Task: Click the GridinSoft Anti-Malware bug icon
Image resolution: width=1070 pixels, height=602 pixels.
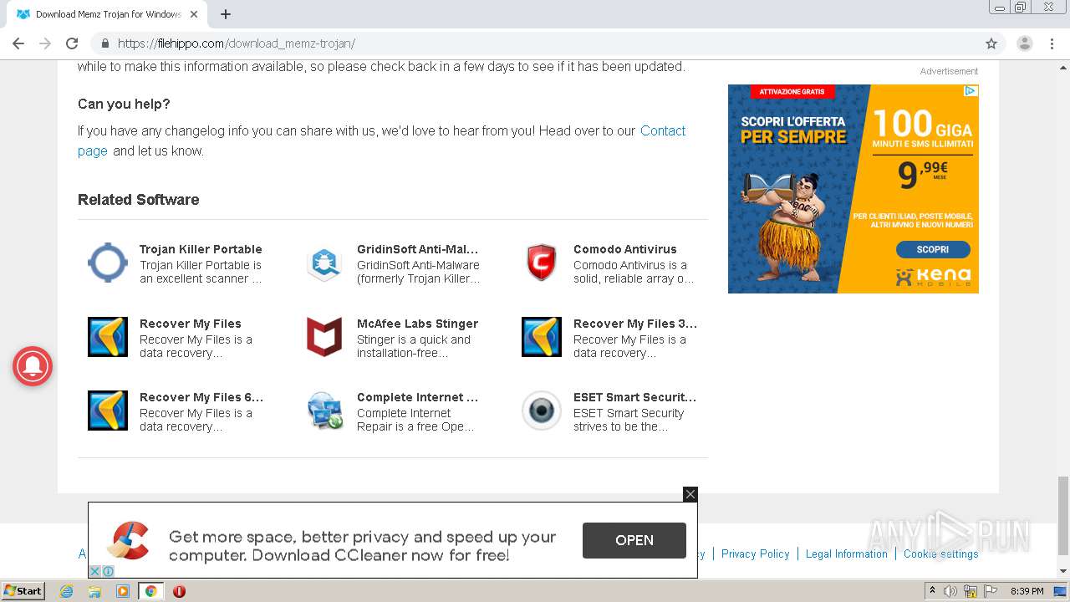Action: click(324, 263)
